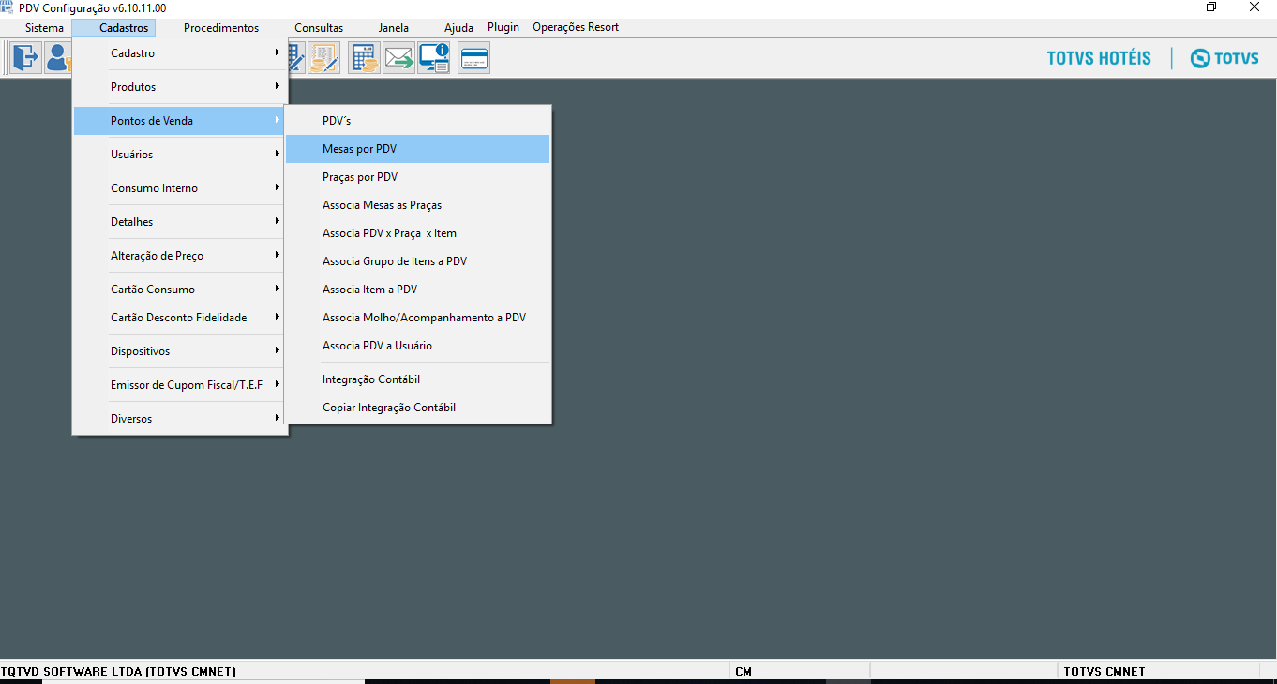Select Mesas por PDV
This screenshot has width=1277, height=684.
coord(418,149)
